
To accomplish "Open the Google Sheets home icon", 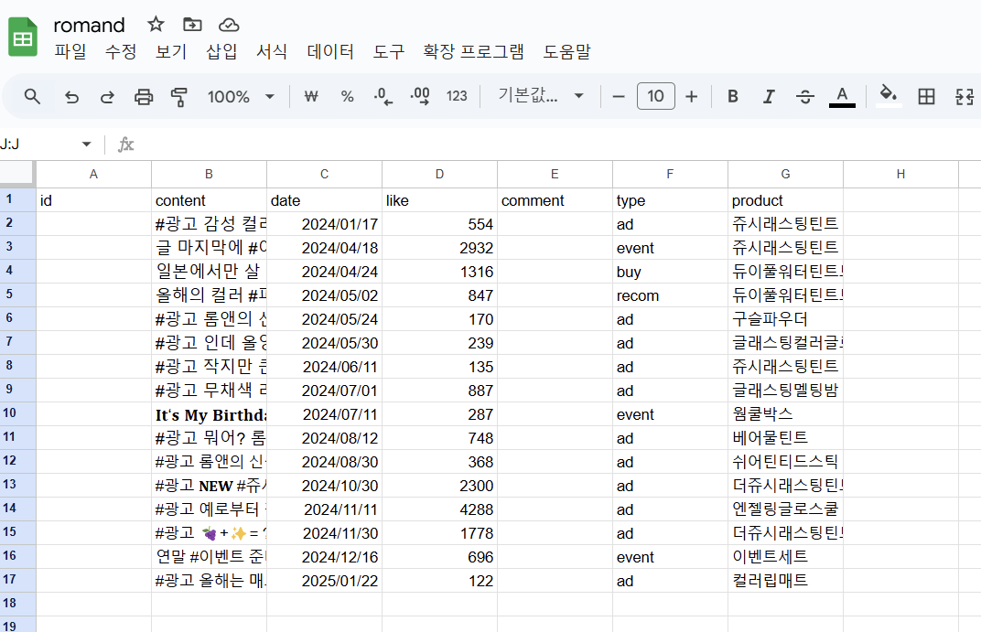I will click(x=23, y=37).
